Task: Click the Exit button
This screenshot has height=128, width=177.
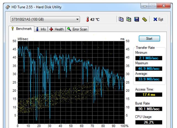Action: coord(158,19)
